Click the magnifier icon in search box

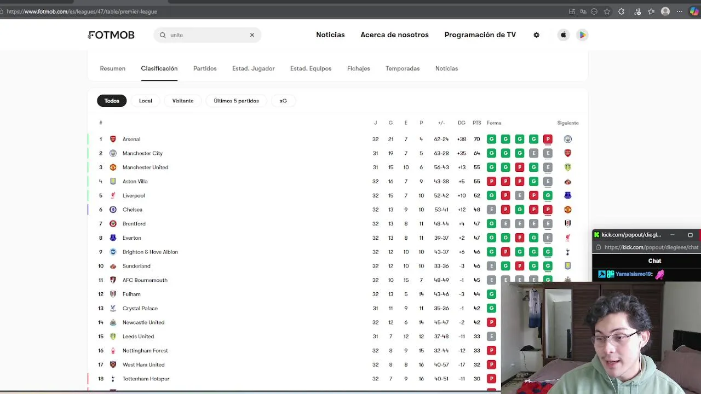[163, 35]
